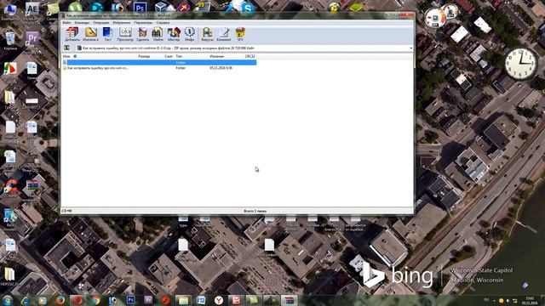Click the analog clock desktop gadget
Image resolution: width=545 pixels, height=306 pixels.
coord(520,64)
